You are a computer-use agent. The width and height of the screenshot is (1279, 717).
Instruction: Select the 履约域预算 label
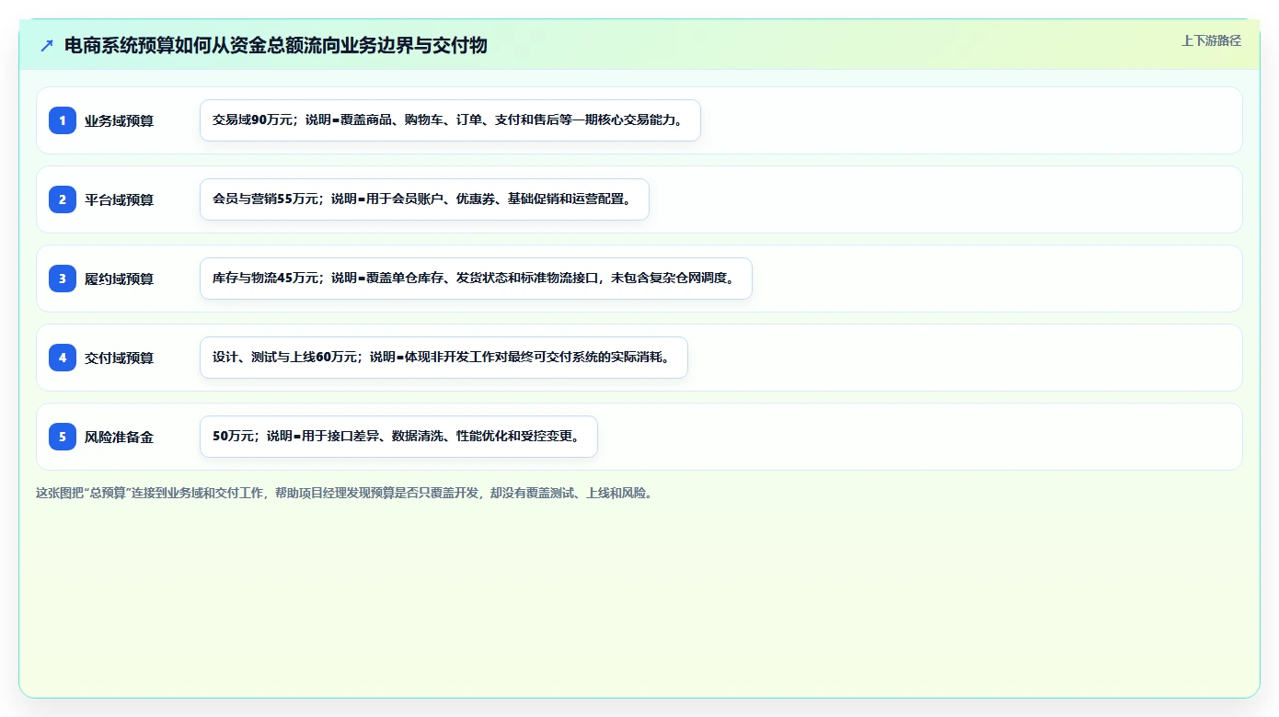(119, 279)
